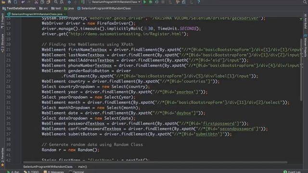
Task: Open the Maven Projects right sidebar tab
Action: [306, 46]
